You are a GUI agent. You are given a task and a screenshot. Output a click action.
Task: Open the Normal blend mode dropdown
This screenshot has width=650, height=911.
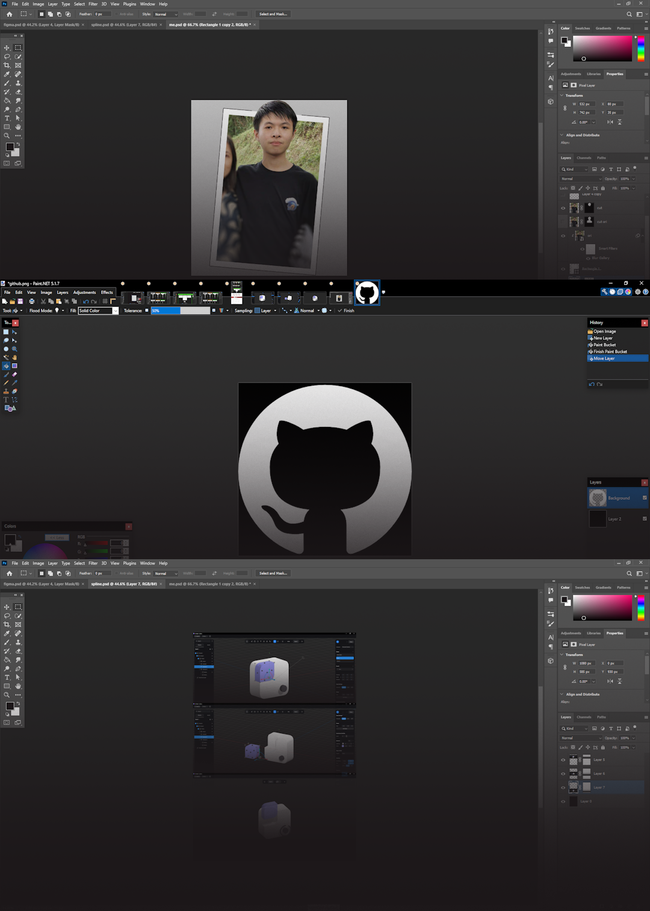[x=581, y=179]
